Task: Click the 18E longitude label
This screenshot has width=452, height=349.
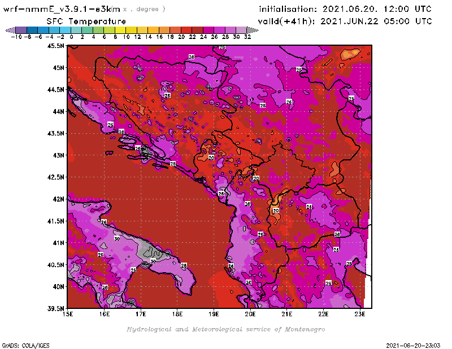Action: pyautogui.click(x=177, y=314)
